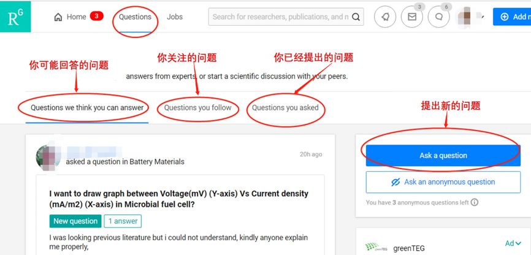Click the search magnifier icon
This screenshot has height=255, width=531.
356,17
